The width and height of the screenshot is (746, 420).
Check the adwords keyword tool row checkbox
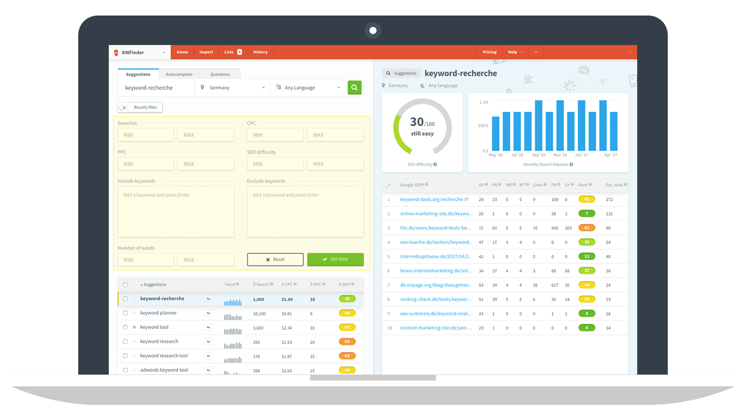point(125,370)
